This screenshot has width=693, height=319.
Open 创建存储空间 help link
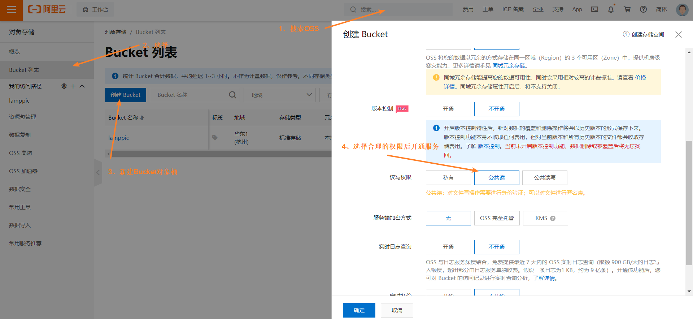[x=644, y=34]
